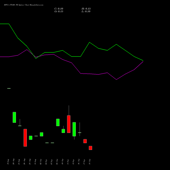The width and height of the screenshot is (170, 170).
Task: Click the '26 Aug' date label
Action: pyautogui.click(x=24, y=162)
